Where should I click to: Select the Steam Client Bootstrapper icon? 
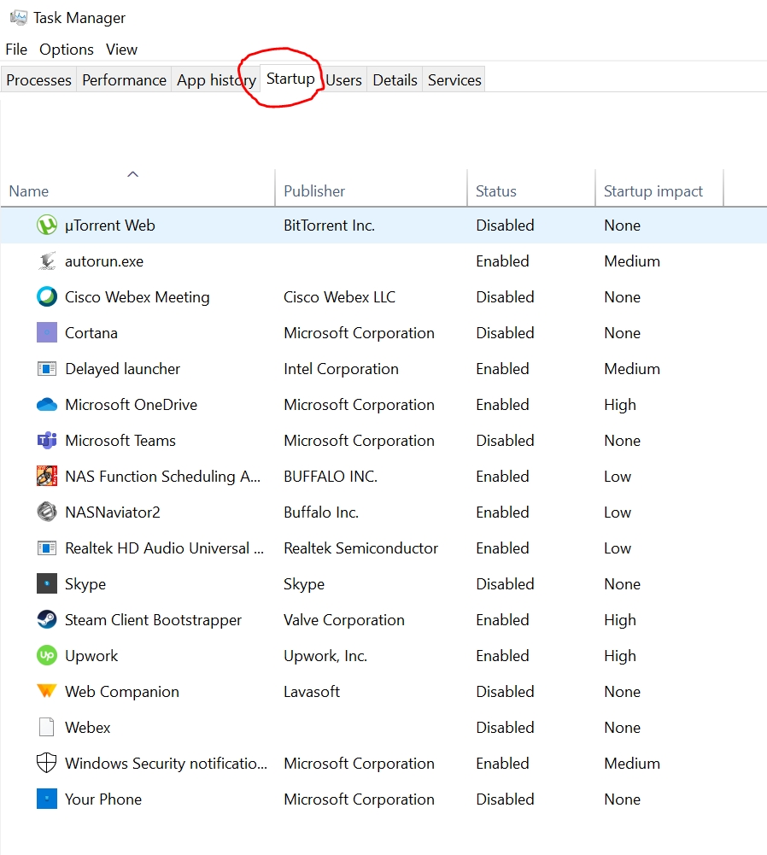pyautogui.click(x=46, y=620)
